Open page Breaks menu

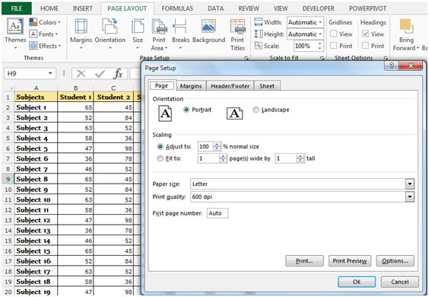(180, 34)
